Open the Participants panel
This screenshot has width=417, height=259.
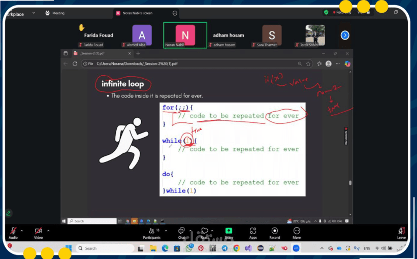pos(152,233)
